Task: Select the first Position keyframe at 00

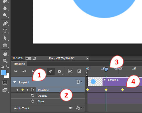Action: pyautogui.click(x=88, y=90)
